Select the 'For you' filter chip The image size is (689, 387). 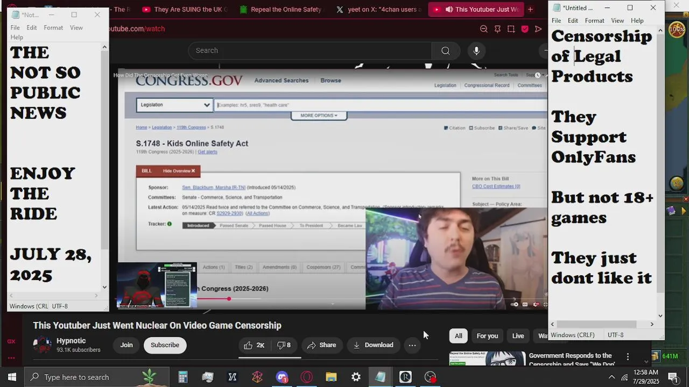(487, 336)
